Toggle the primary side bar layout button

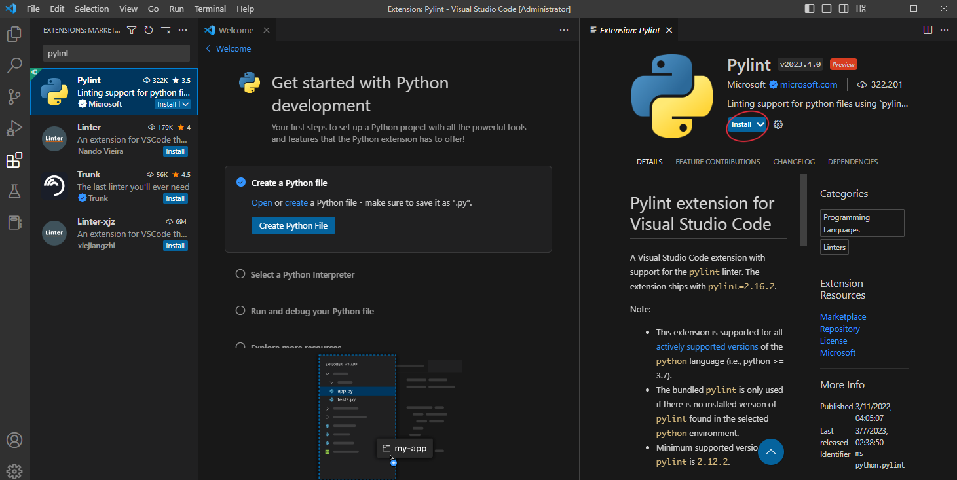[x=810, y=9]
